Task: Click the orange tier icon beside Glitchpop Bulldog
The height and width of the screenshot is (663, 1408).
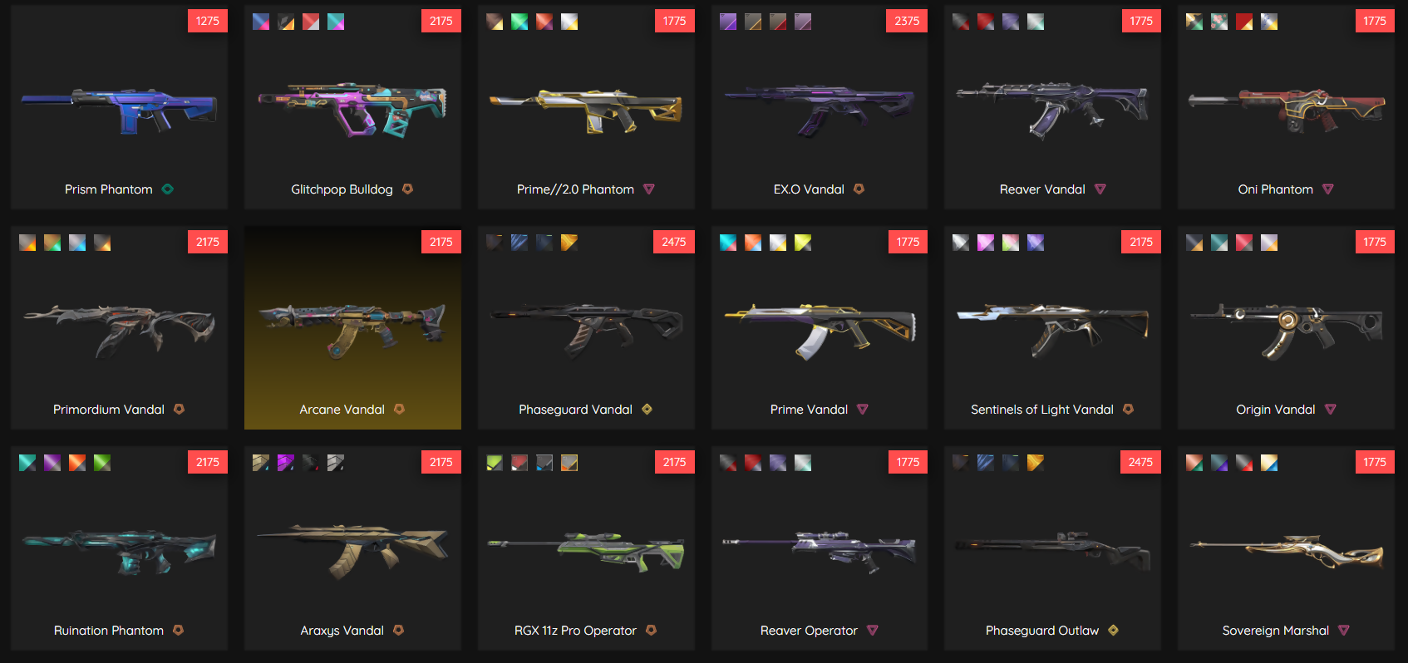Action: [x=407, y=189]
